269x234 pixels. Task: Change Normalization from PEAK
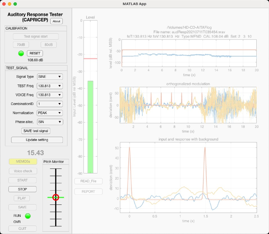(50, 113)
